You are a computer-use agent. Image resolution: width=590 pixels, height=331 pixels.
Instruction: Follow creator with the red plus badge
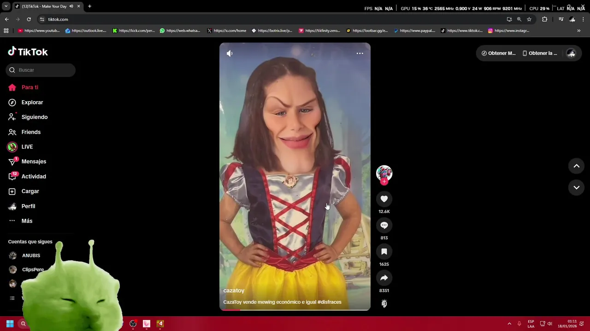pos(384,182)
